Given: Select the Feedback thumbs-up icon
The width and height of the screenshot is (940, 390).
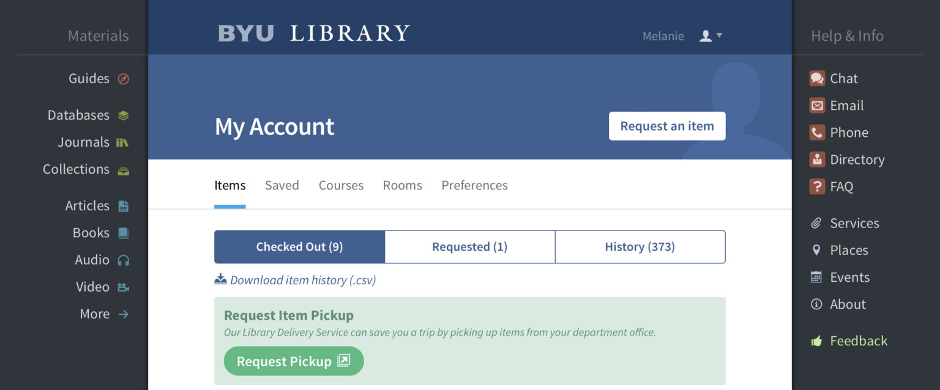Looking at the screenshot, I should point(816,340).
